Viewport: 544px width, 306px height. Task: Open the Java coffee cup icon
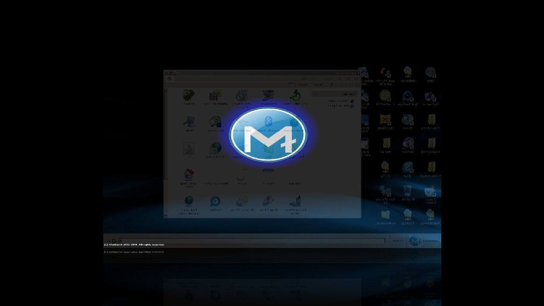[189, 148]
